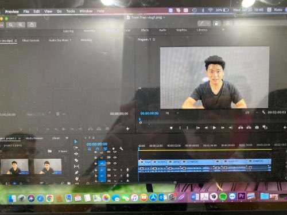Expand workspace overflow chevrons
287x215 pixels.
pyautogui.click(x=223, y=30)
